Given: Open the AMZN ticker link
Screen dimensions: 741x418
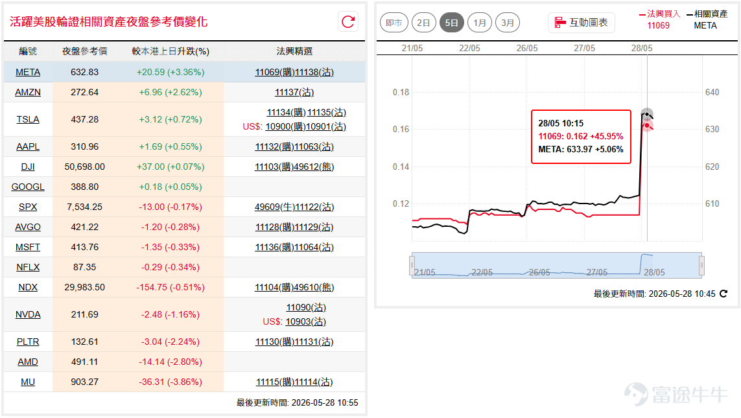Looking at the screenshot, I should pos(28,92).
